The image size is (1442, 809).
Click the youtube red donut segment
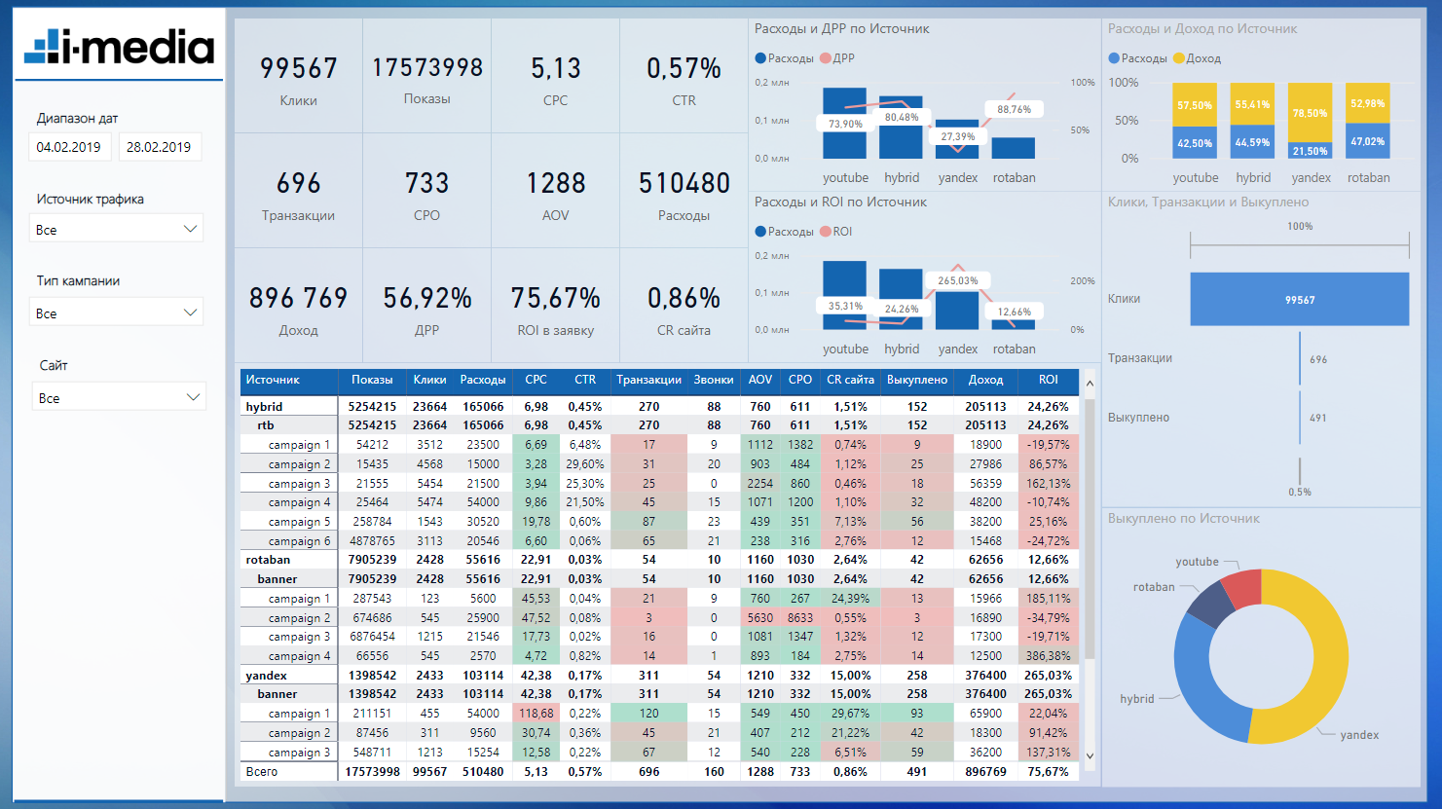click(1243, 587)
